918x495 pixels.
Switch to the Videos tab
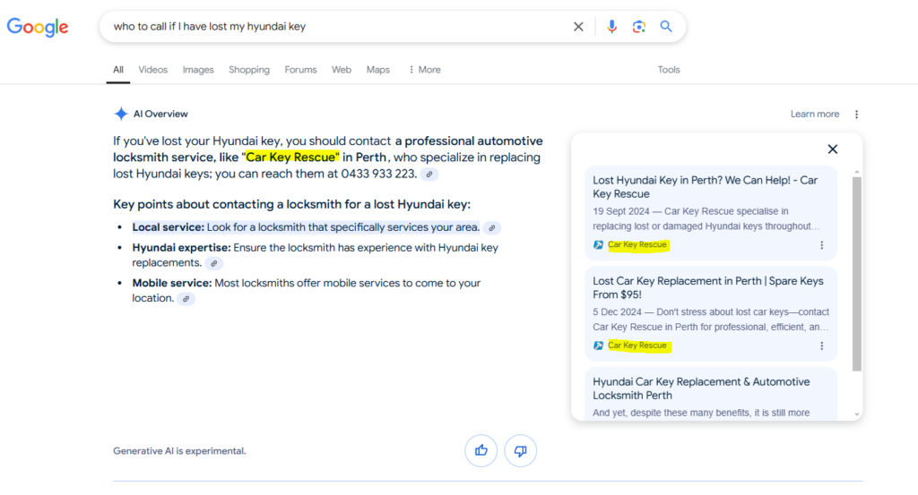[152, 70]
